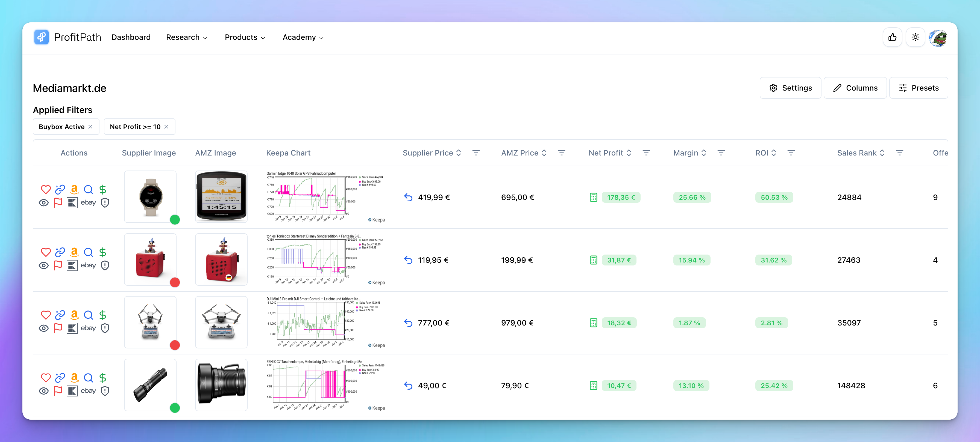Open Settings button
Viewport: 980px width, 442px height.
[x=791, y=88]
